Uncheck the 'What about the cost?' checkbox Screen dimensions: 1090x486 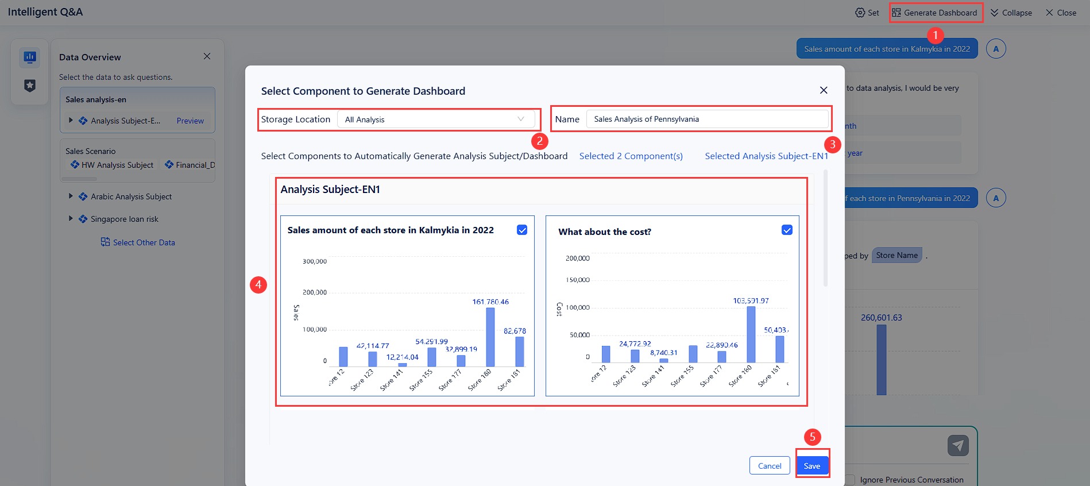pyautogui.click(x=787, y=230)
